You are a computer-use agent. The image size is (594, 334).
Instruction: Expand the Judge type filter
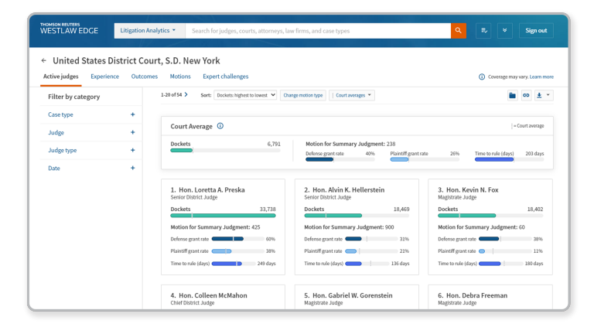pos(132,150)
